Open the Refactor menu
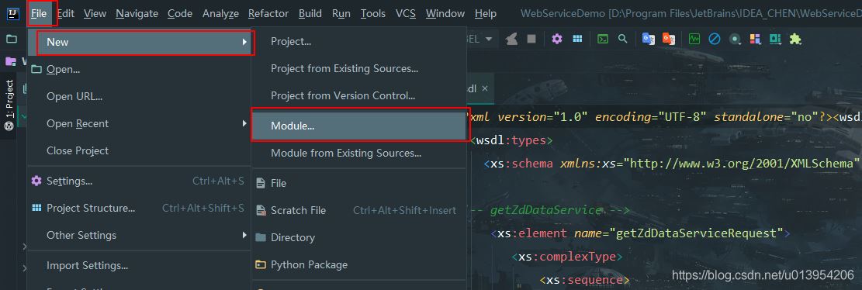 pyautogui.click(x=268, y=14)
